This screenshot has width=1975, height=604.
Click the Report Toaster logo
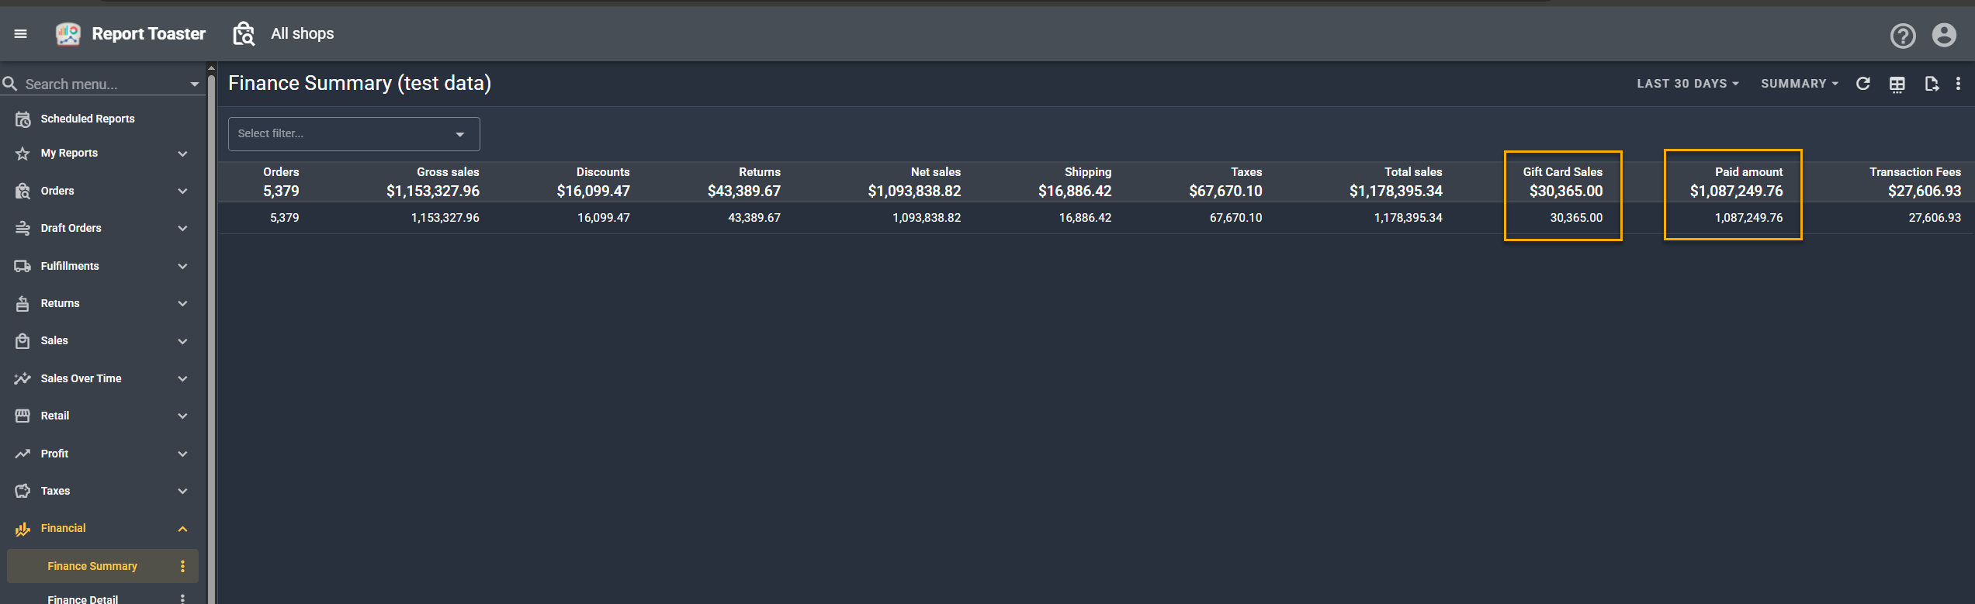click(68, 33)
